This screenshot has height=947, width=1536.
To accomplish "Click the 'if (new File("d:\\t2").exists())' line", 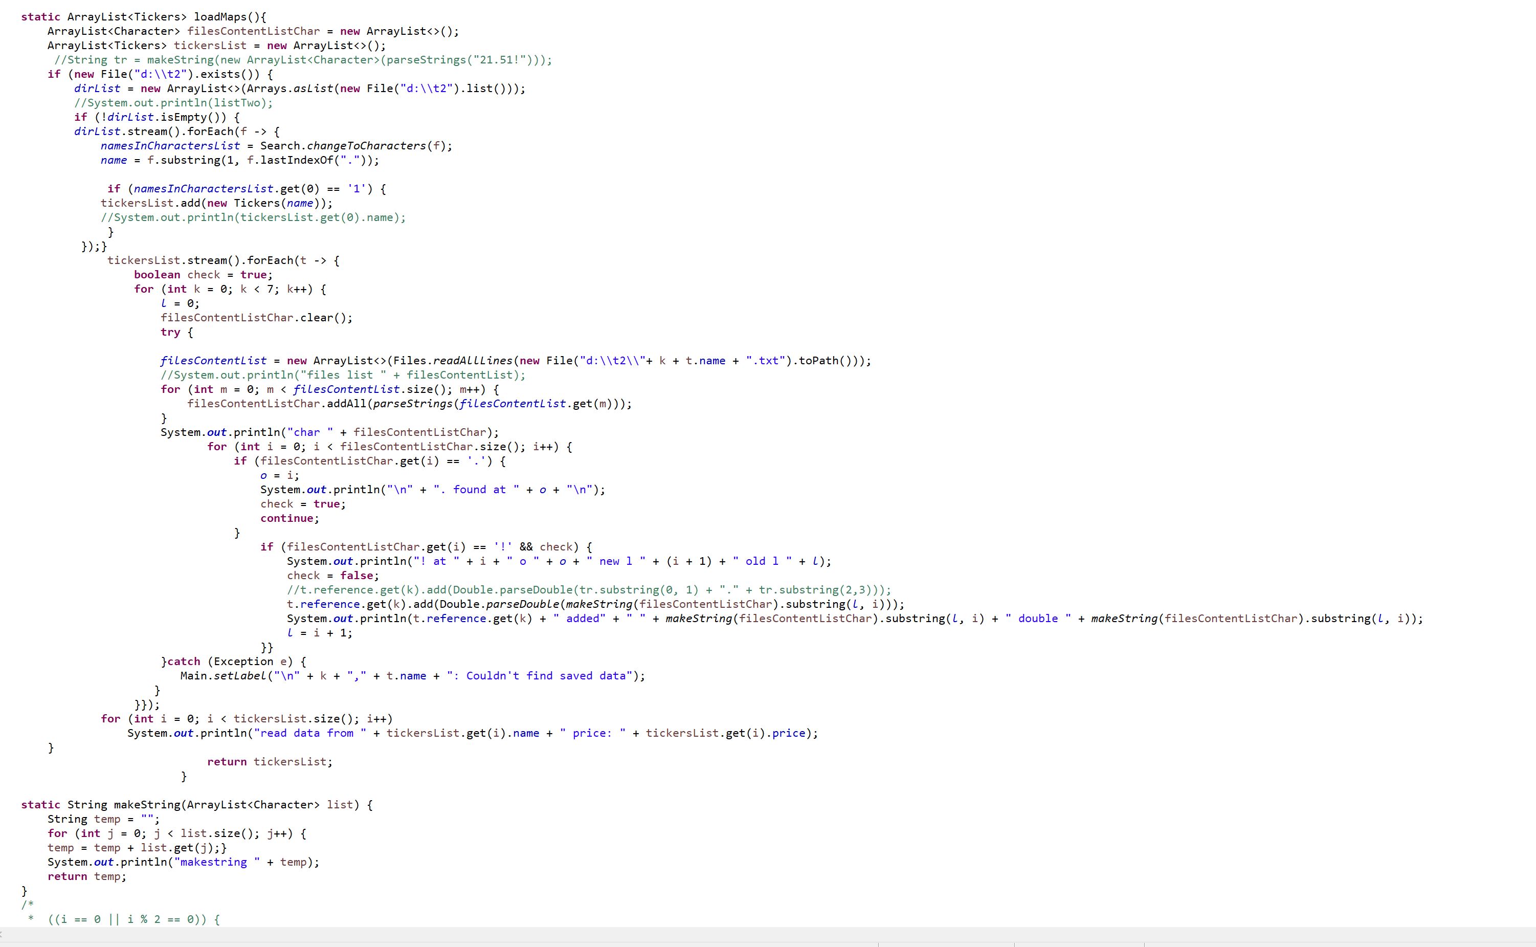I will point(160,74).
